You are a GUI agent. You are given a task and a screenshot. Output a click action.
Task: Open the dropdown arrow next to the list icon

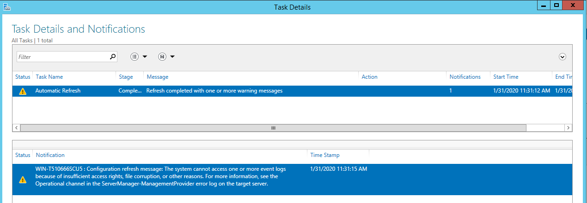coord(145,57)
